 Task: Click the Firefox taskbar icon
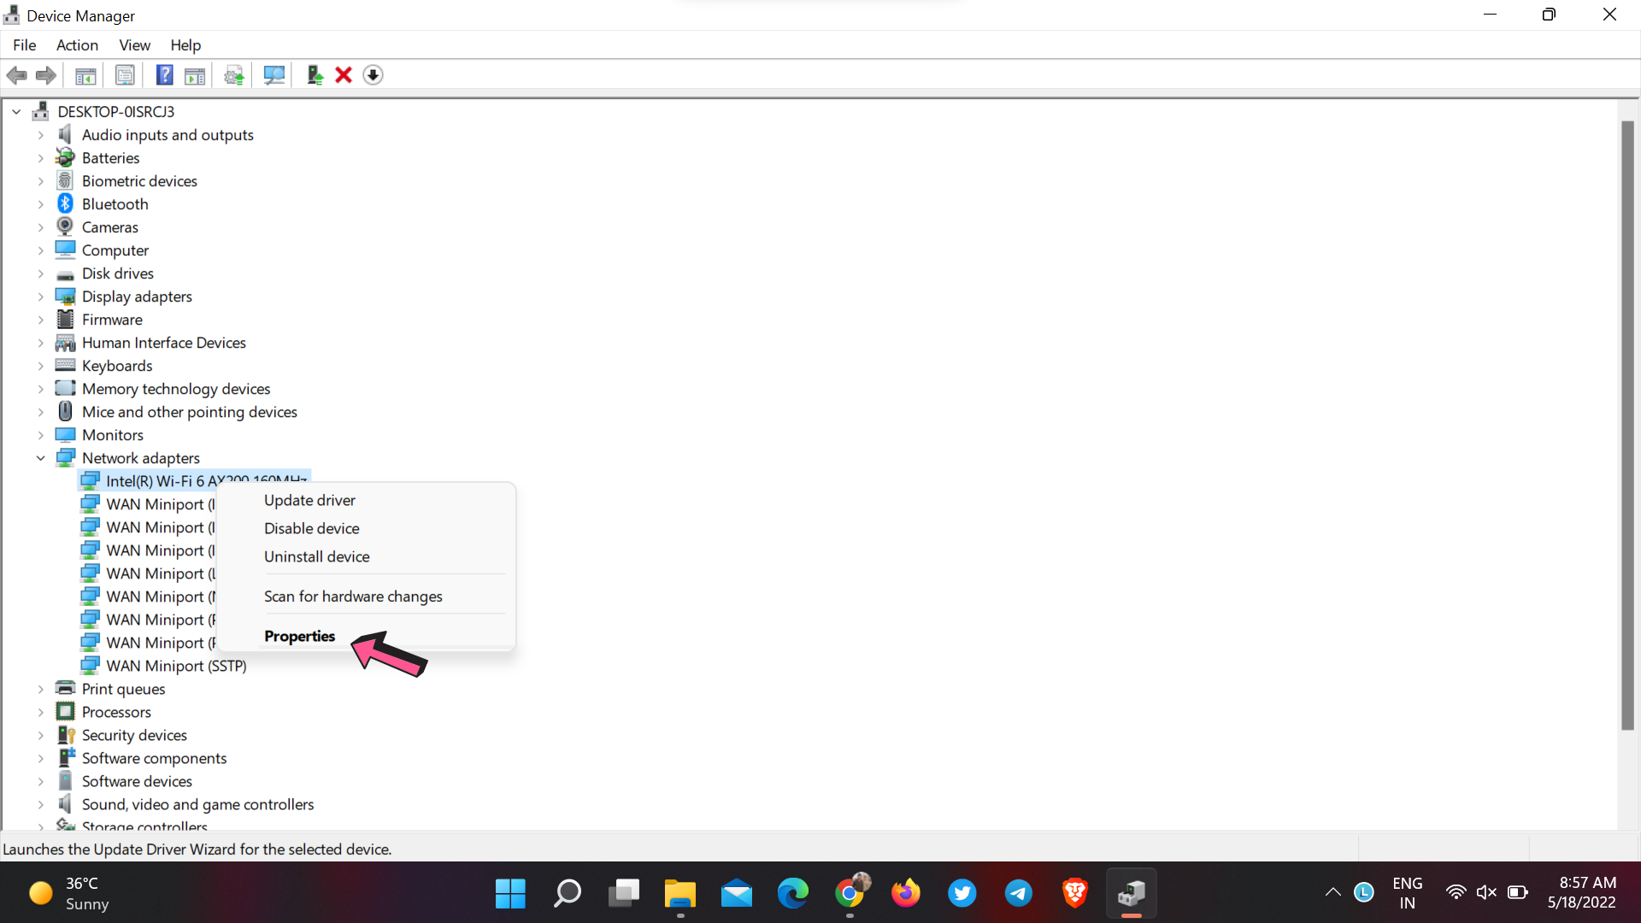pos(906,894)
